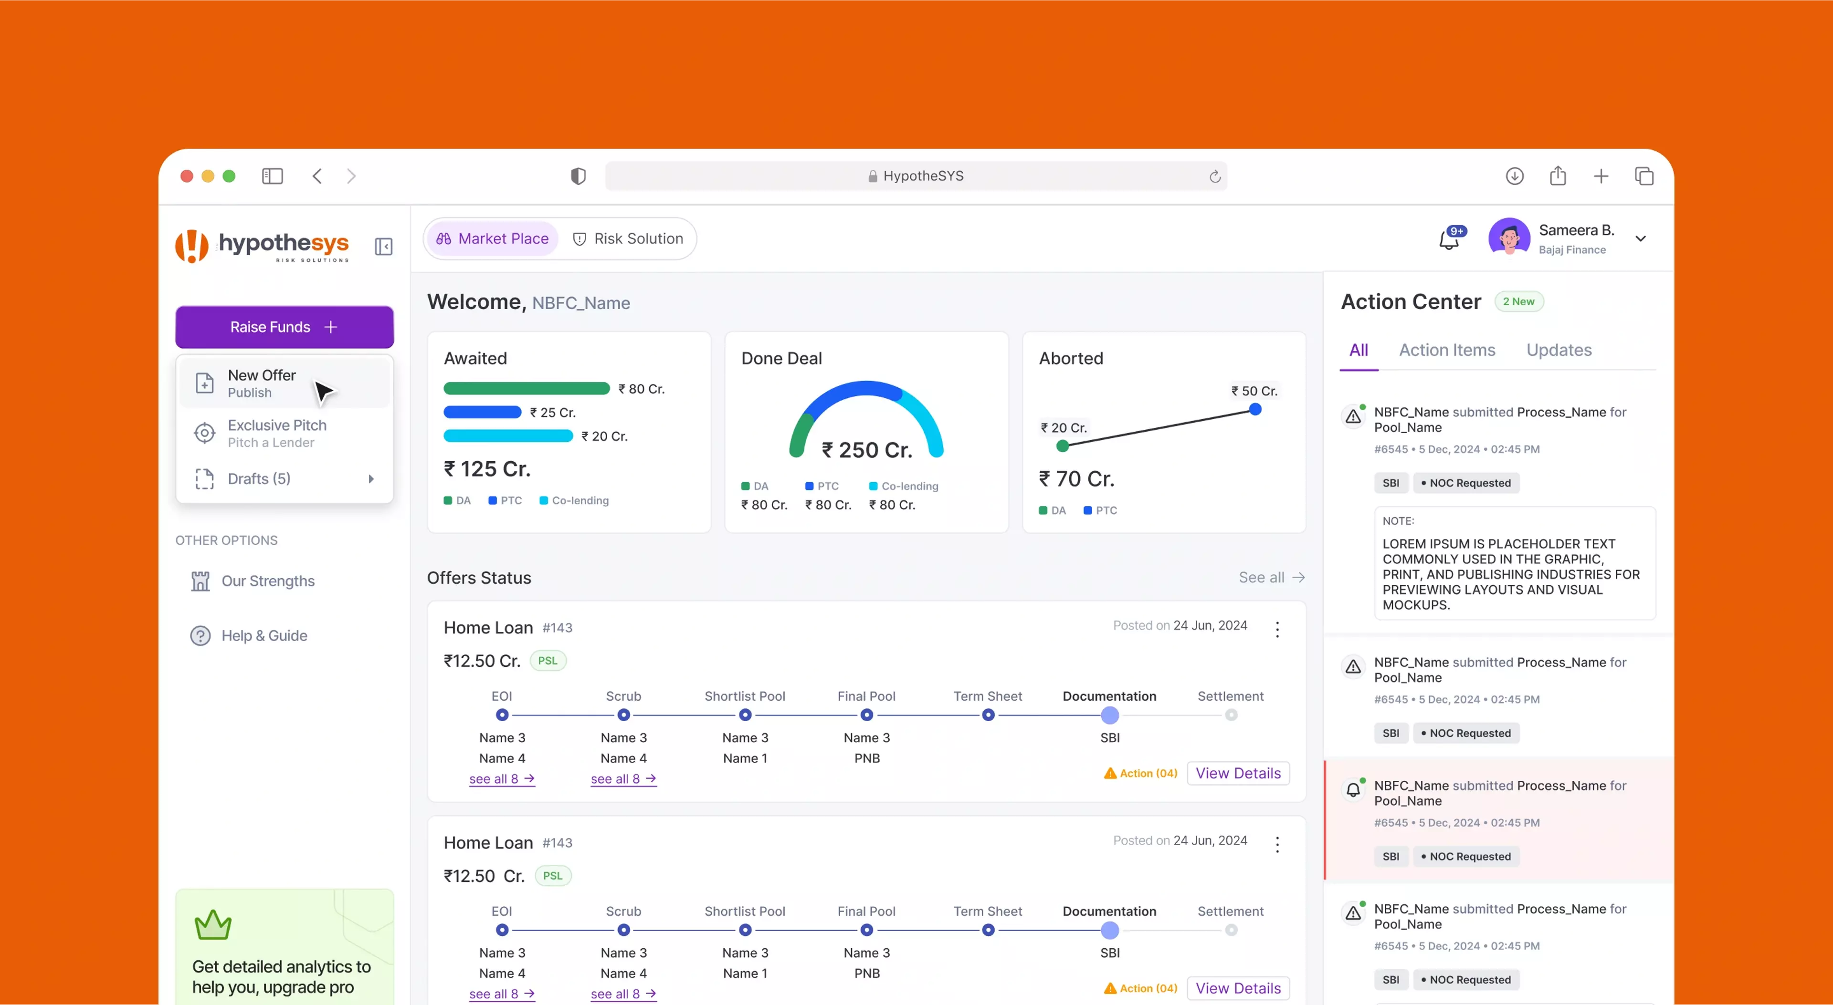Open kebab menu on first Home Loan card
The width and height of the screenshot is (1833, 1005).
coord(1277,629)
